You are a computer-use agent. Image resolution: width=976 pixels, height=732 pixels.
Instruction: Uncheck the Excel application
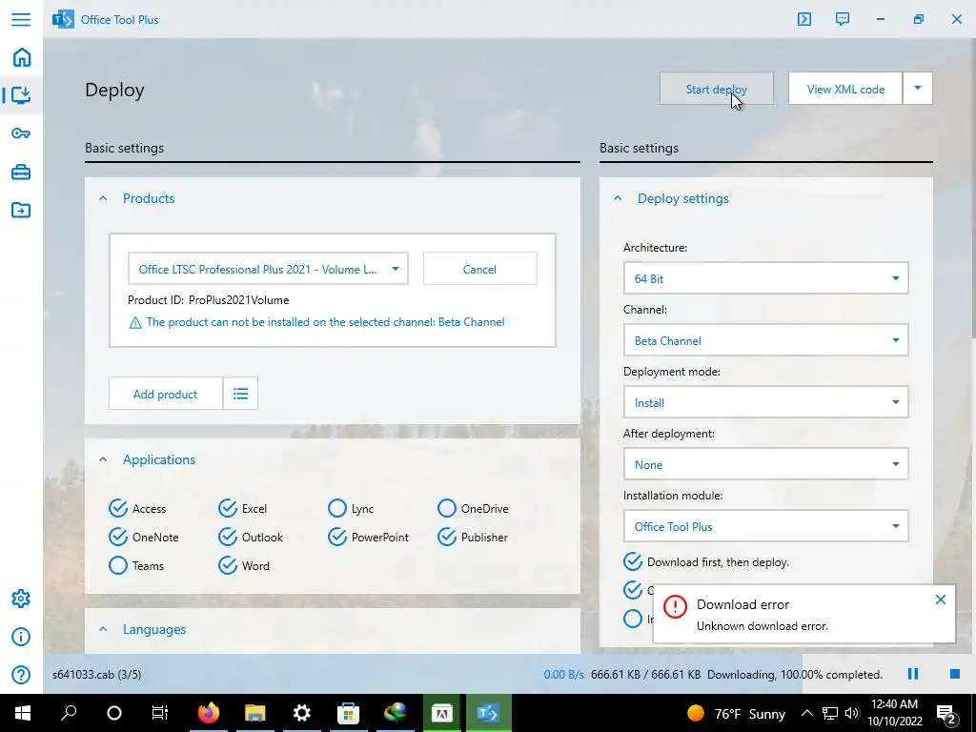(x=228, y=509)
